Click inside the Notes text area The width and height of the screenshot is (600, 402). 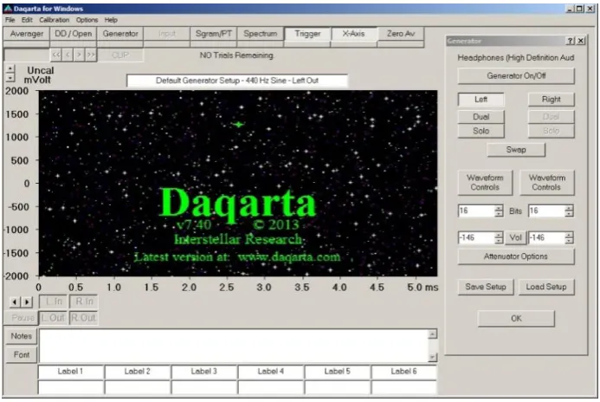[x=234, y=346]
